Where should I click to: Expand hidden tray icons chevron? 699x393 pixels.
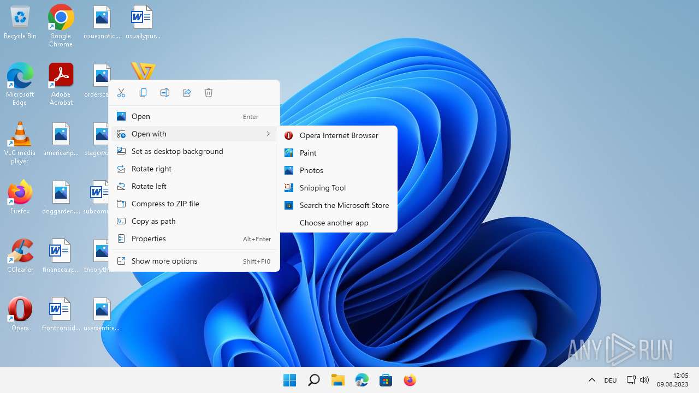coord(591,380)
